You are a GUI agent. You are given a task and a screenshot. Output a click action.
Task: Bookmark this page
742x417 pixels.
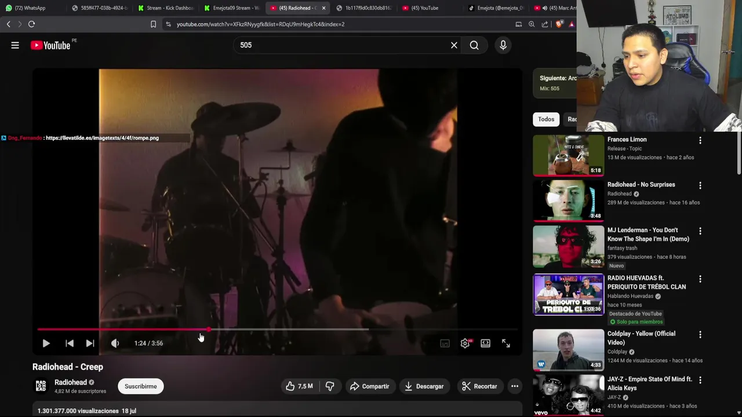[153, 24]
